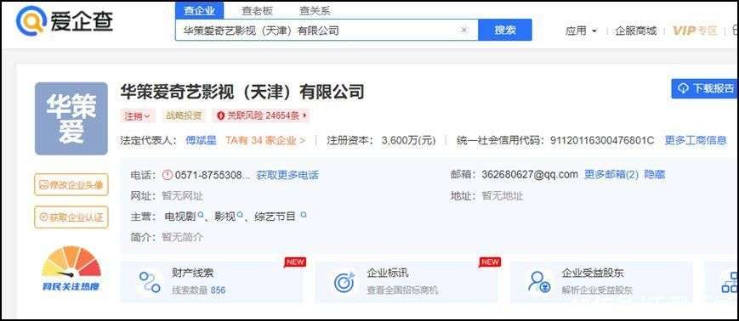The width and height of the screenshot is (739, 321).
Task: Expand 关联风险 24654条 tag
Action: click(x=262, y=115)
